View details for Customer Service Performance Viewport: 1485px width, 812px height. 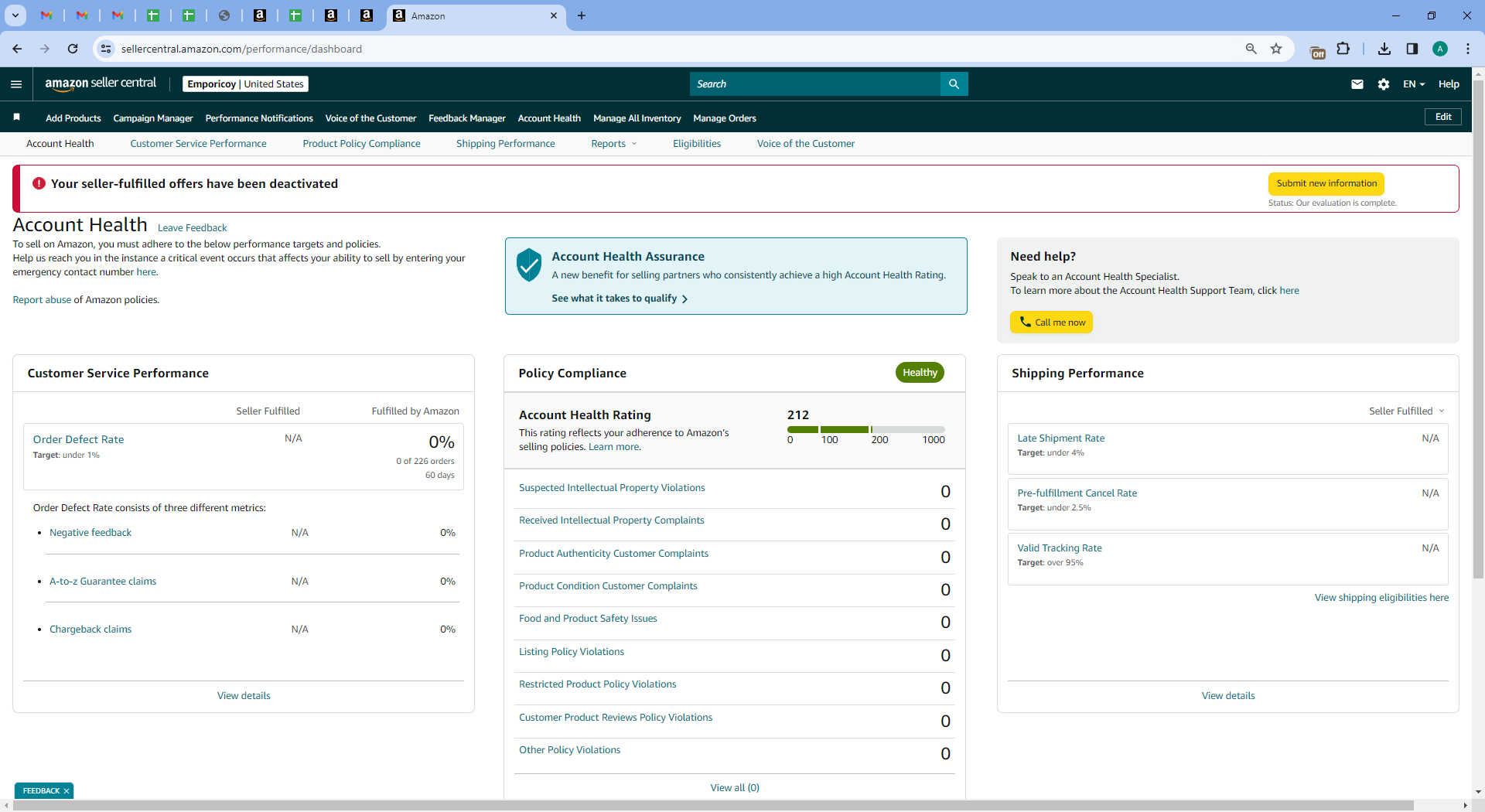(244, 696)
